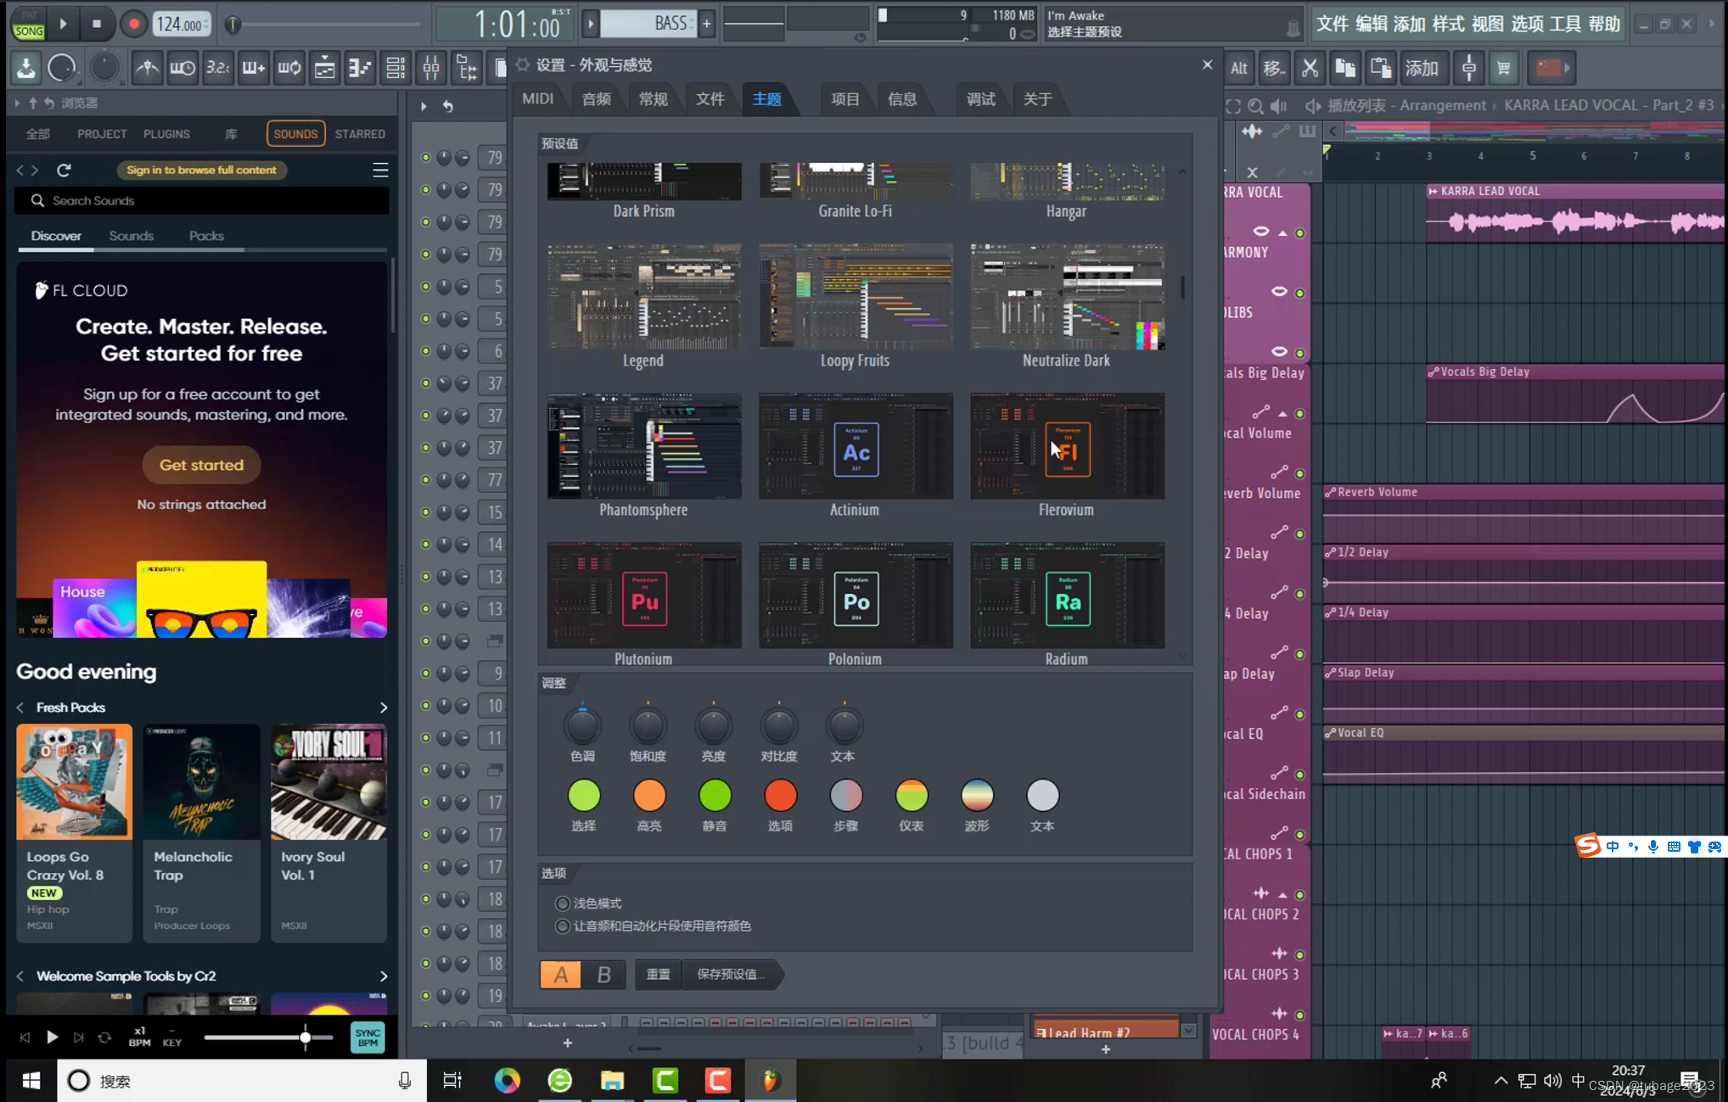Enable 让音频和自动化片段使用音符颜色 option
Viewport: 1728px width, 1102px height.
(562, 926)
